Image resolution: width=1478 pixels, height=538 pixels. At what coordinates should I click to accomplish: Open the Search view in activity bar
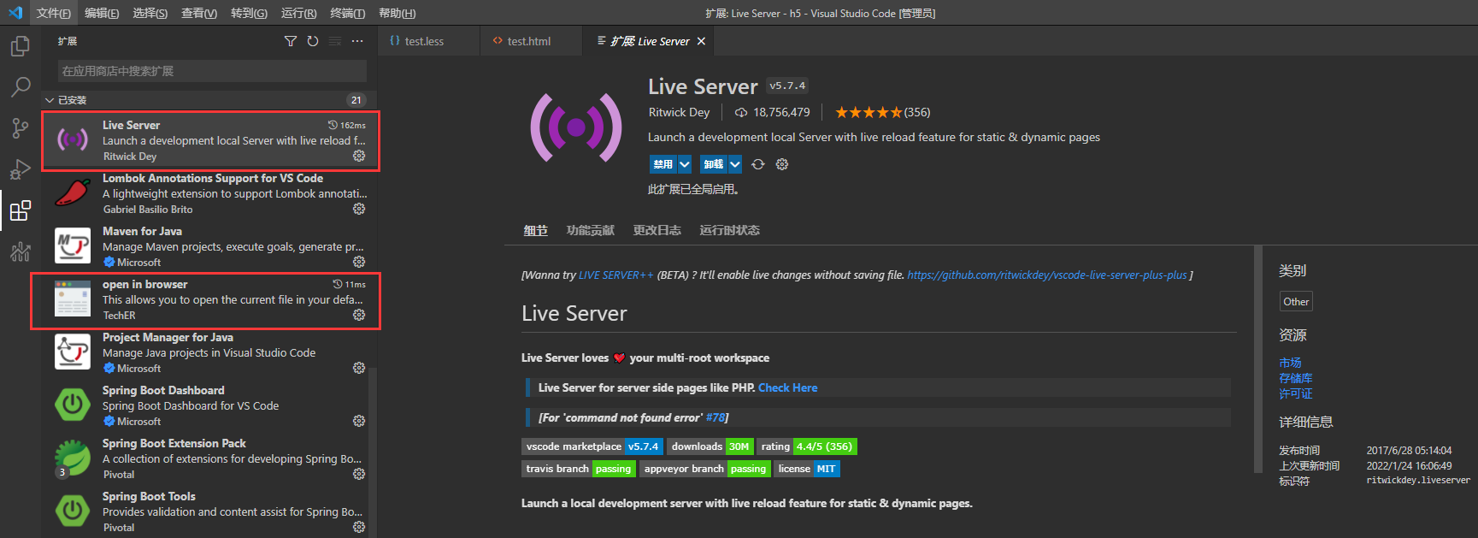click(20, 86)
